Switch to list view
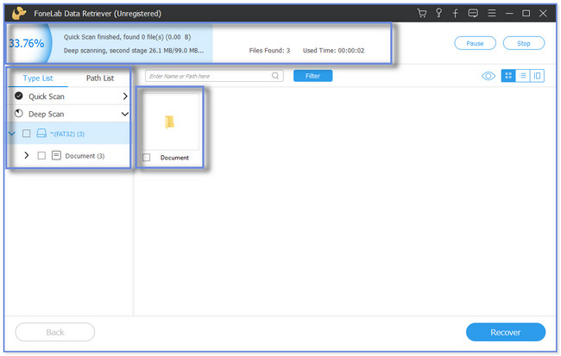Screen dimensions: 561x356 tap(523, 76)
